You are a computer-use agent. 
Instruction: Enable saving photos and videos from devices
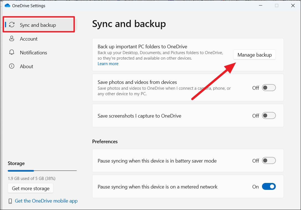click(x=269, y=88)
